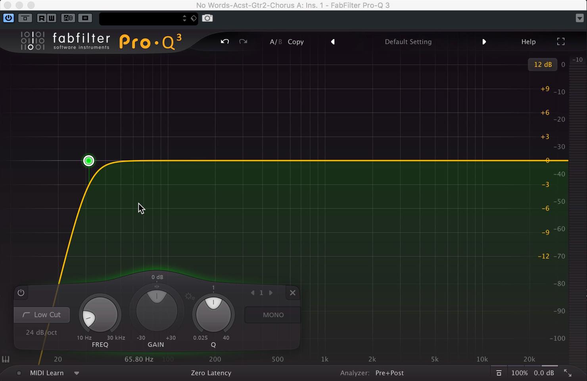Open the Low Cut filter shape dropdown
This screenshot has height=381, width=587.
click(42, 315)
